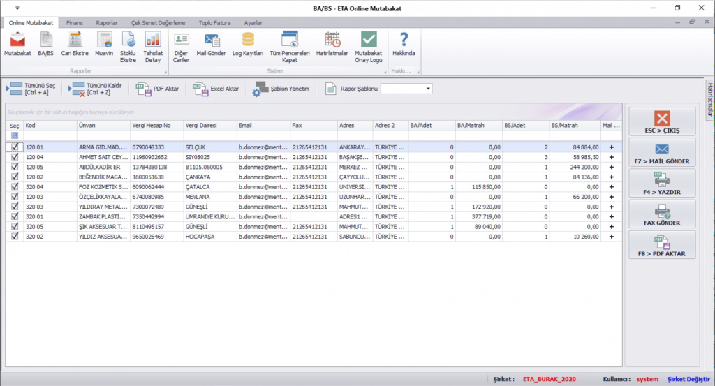Screen dimensions: 715x386
Task: Click the Kod filter field
Action: click(x=50, y=136)
